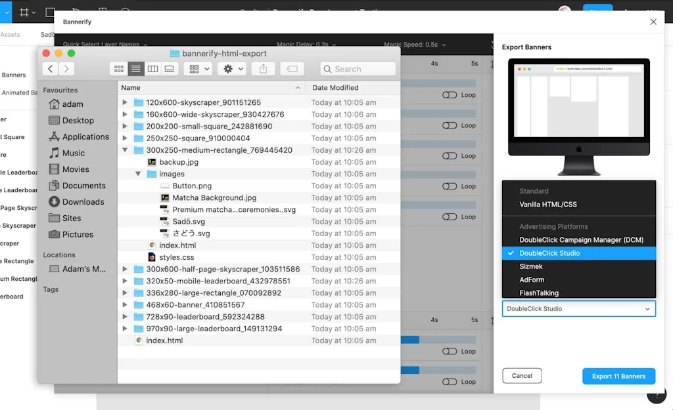The height and width of the screenshot is (410, 673).
Task: Switch Finder window to icon view
Action: (x=119, y=68)
